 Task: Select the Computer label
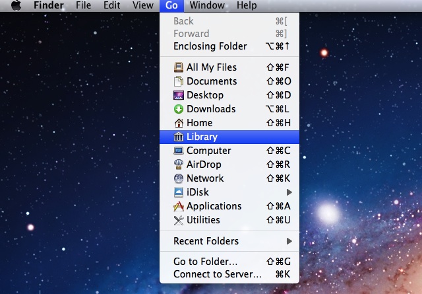[x=209, y=151]
